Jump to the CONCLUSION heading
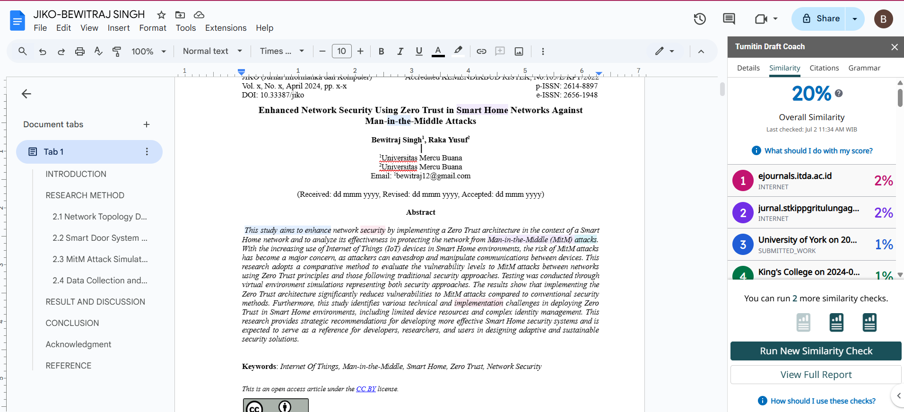The width and height of the screenshot is (904, 412). 72,323
